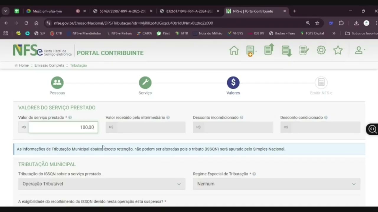Screen dimensions: 378x212
Task: Click the Home breadcrumb link
Action: (x=24, y=65)
